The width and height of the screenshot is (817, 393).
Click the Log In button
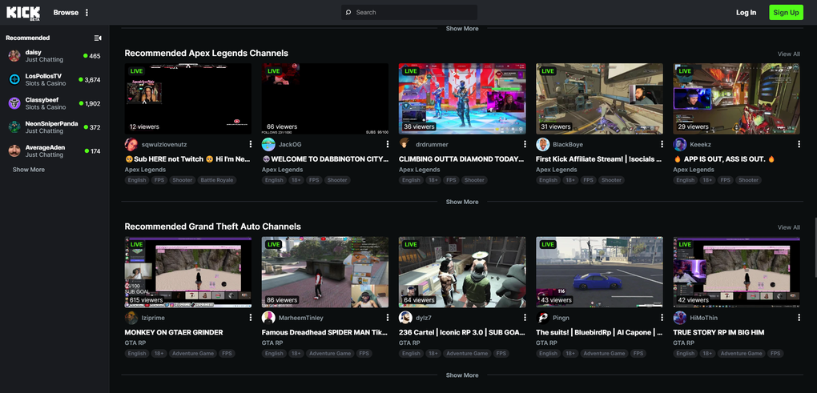point(747,13)
